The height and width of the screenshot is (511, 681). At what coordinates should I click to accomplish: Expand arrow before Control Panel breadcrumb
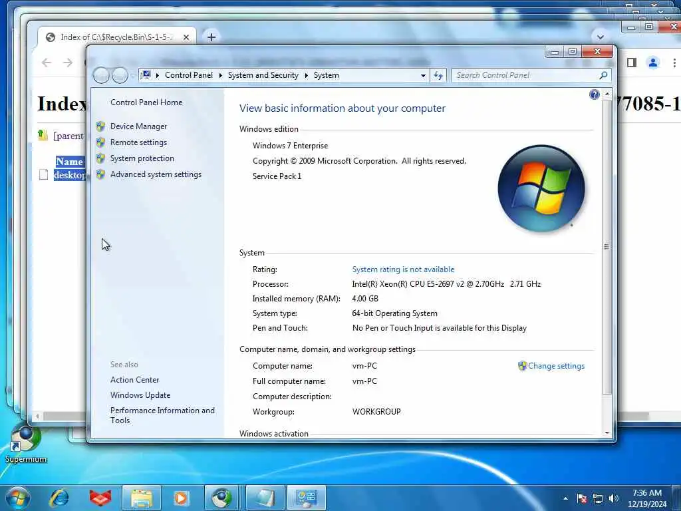tap(157, 76)
